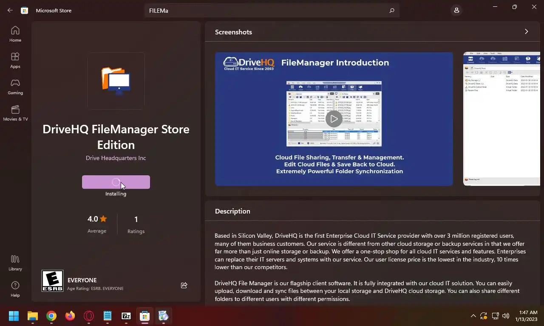This screenshot has width=544, height=326.
Task: Play the FileManager Introduction video
Action: [334, 119]
